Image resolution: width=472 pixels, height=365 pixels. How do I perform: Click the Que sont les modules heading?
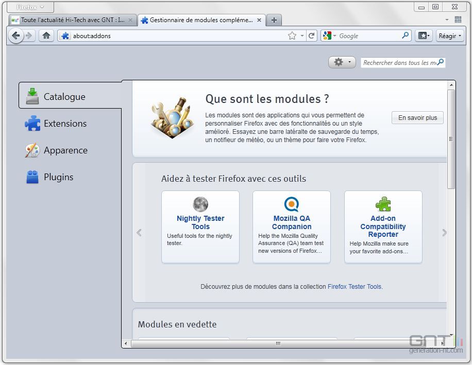click(267, 99)
